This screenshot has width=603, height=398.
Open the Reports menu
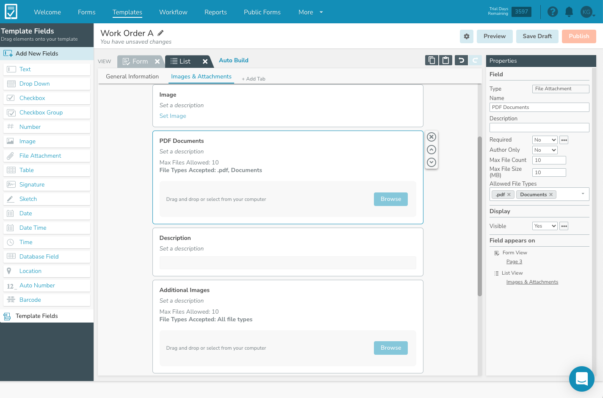coord(216,12)
